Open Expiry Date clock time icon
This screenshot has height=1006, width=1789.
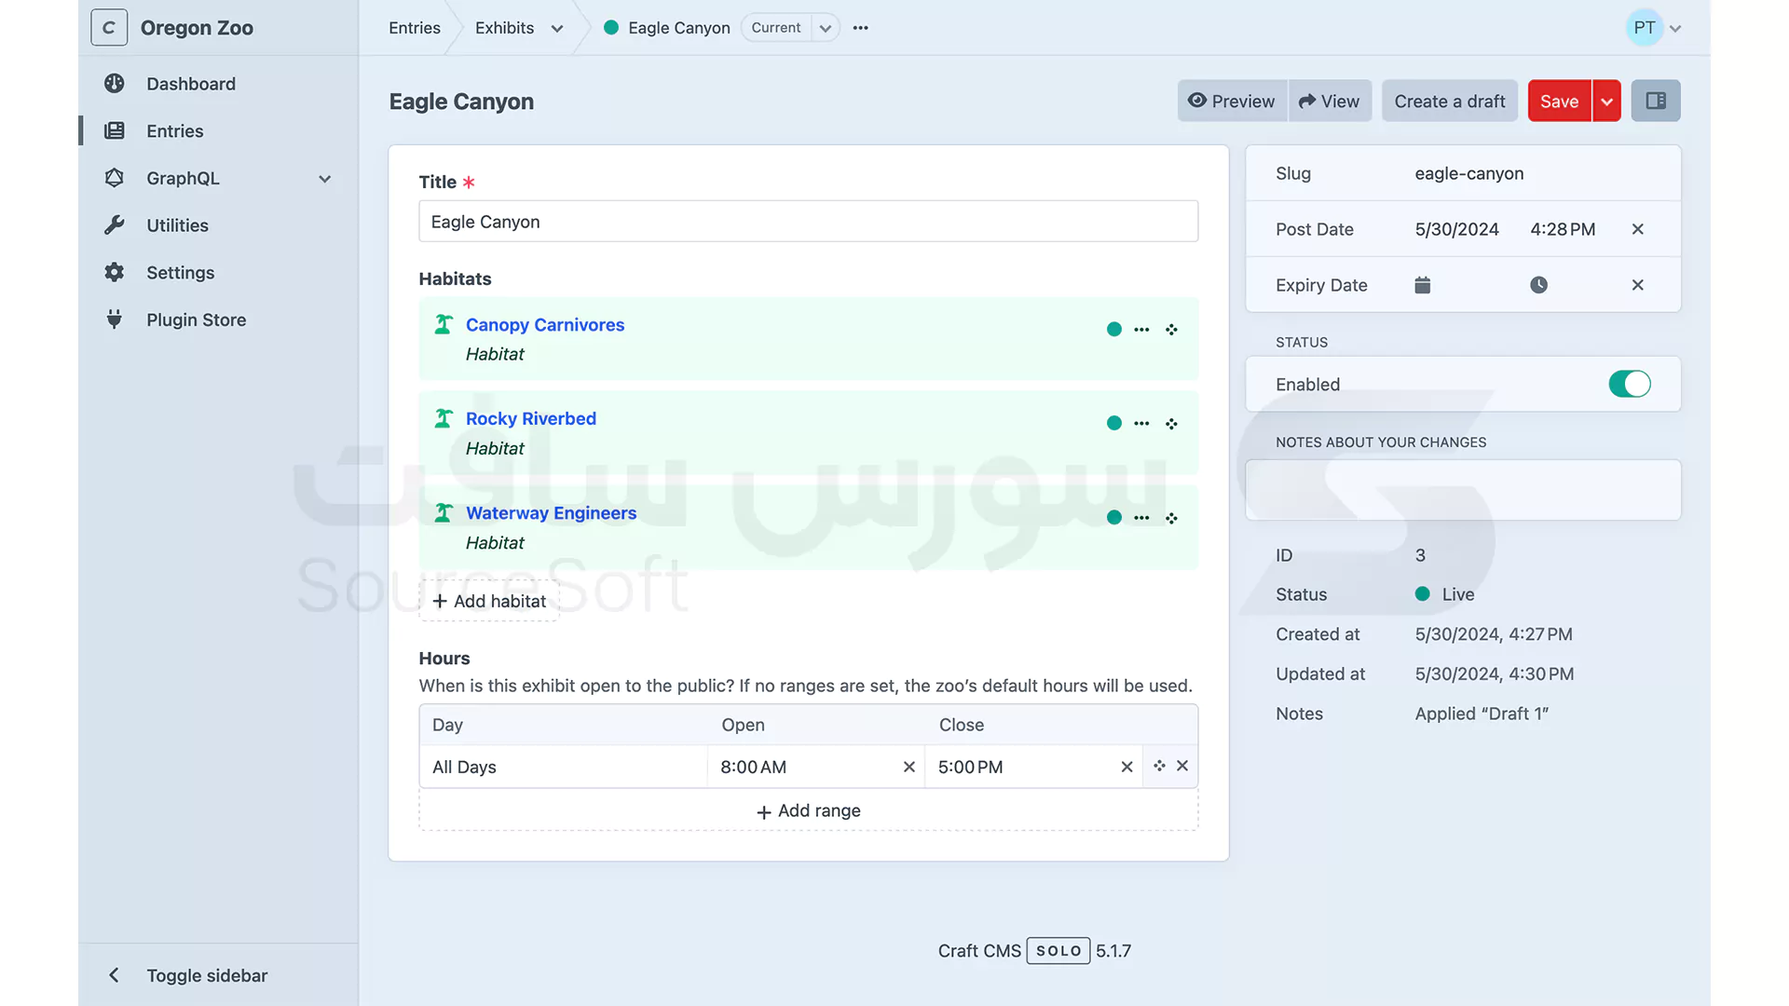pyautogui.click(x=1538, y=285)
